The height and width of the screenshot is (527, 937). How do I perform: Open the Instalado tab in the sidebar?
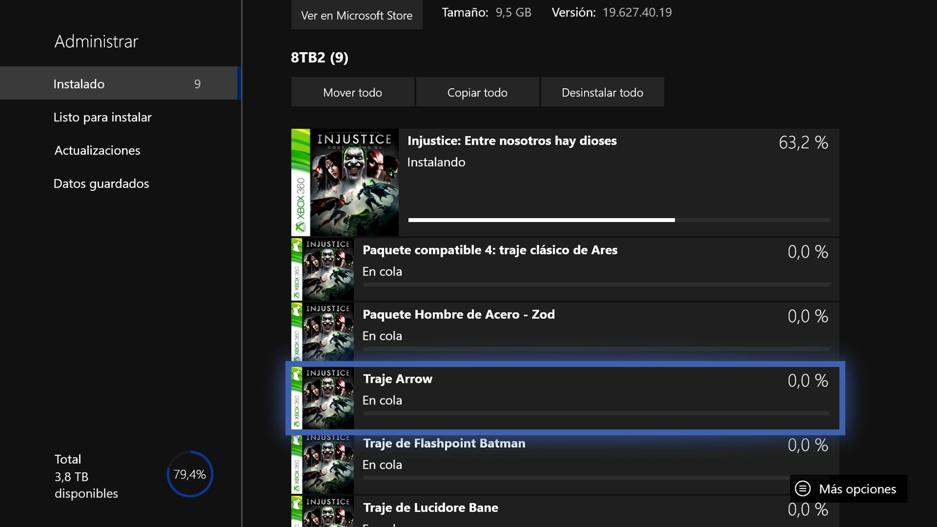[x=120, y=83]
